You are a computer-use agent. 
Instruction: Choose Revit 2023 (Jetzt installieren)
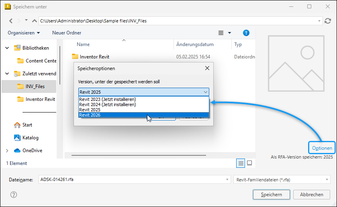144,99
